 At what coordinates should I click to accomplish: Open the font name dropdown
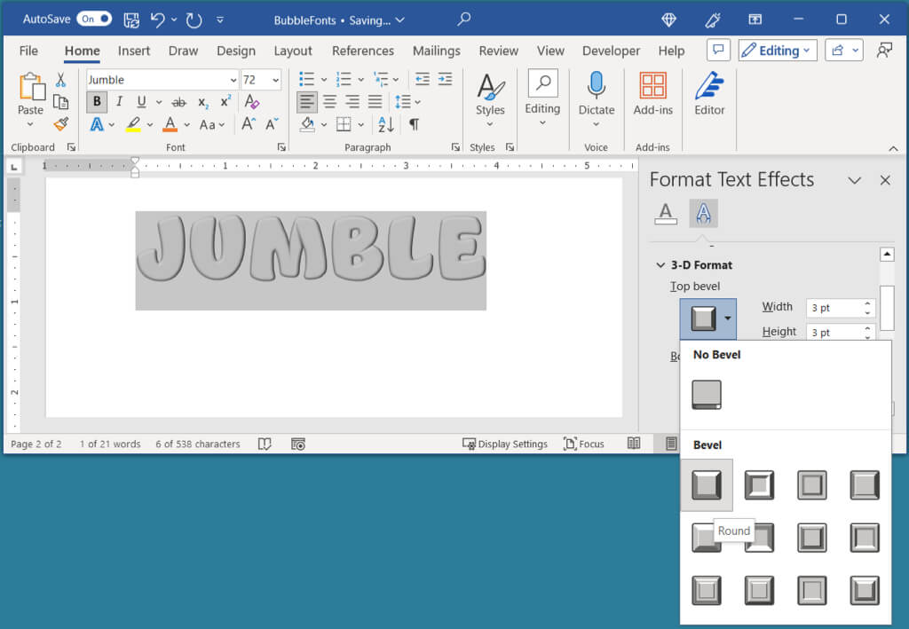pos(233,80)
